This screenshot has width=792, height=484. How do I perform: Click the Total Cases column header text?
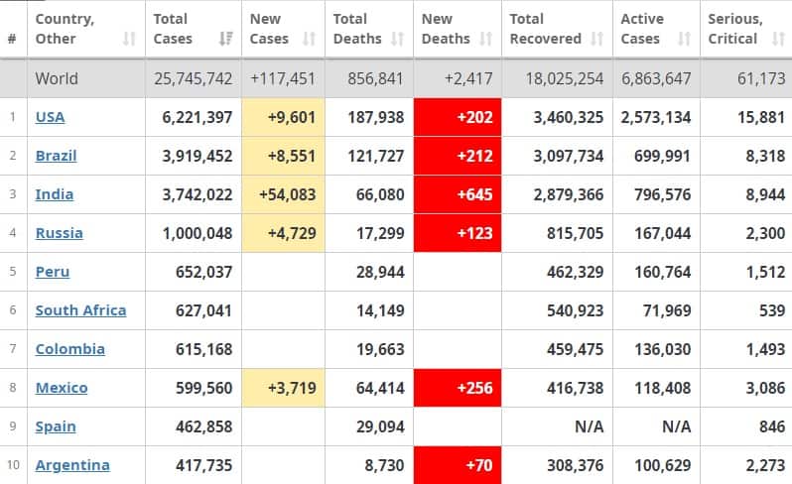[173, 29]
